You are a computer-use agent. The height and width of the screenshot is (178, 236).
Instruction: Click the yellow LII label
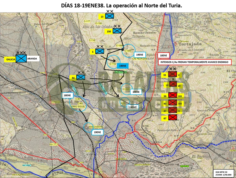point(167,85)
